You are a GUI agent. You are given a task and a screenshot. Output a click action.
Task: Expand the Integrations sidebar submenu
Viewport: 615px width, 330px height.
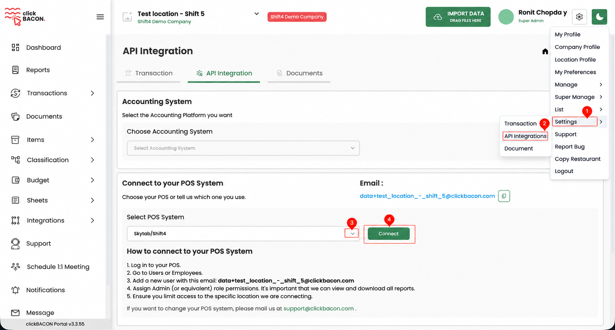(92, 220)
